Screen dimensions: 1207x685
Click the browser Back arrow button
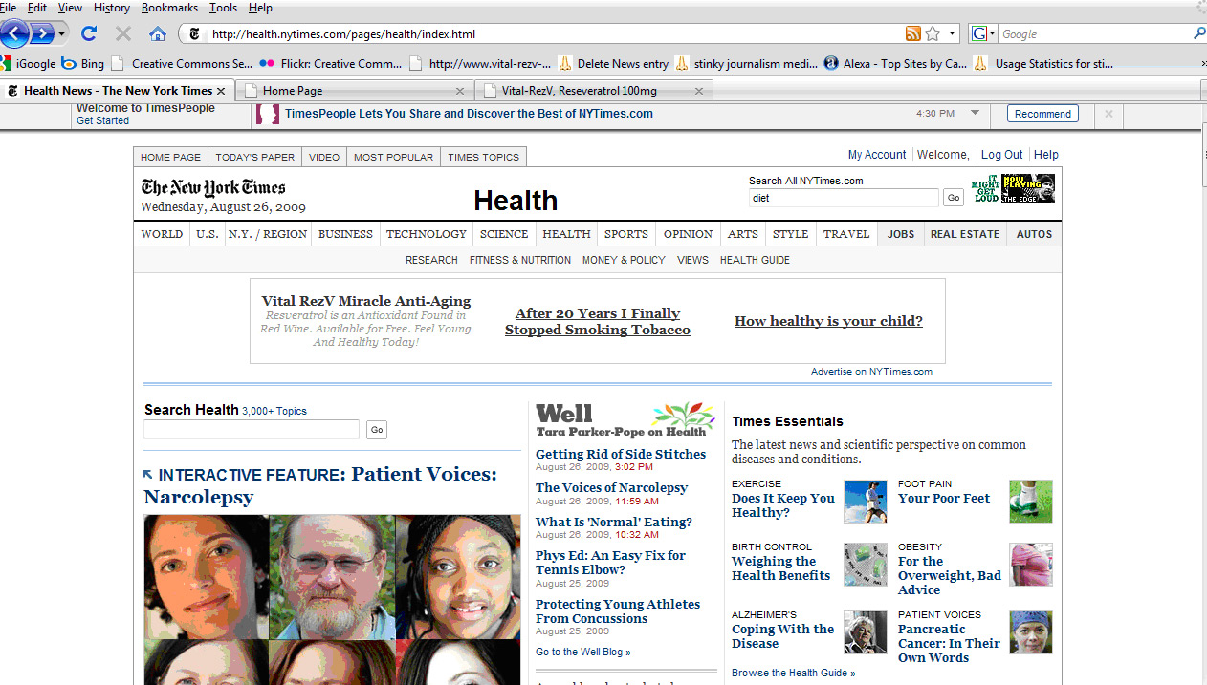coord(14,34)
